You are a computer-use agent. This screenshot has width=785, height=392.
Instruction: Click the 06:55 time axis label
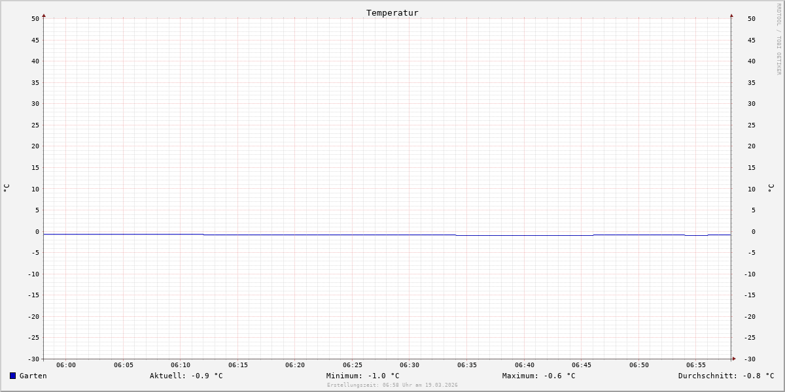(x=696, y=365)
